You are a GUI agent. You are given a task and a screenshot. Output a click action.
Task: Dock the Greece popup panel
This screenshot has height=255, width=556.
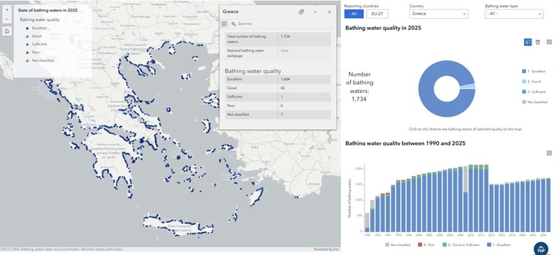point(301,12)
